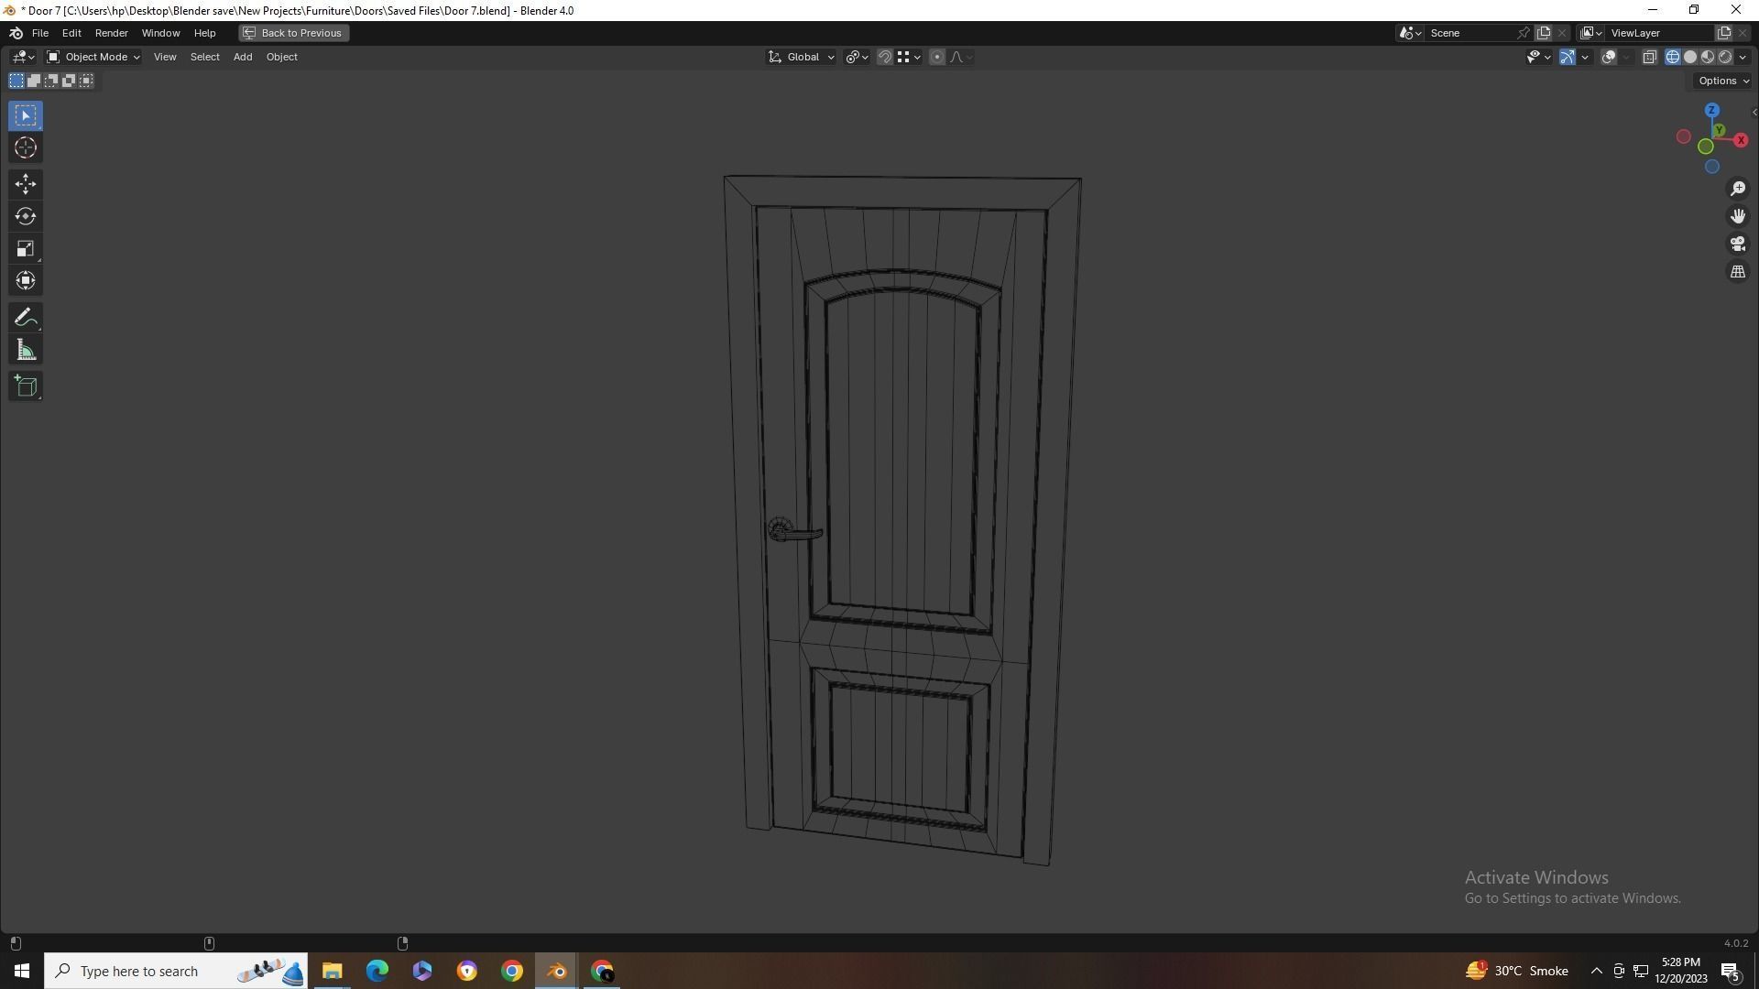Screen dimensions: 1759x989
Task: Browse scenes with the scene icon
Action: coord(1410,33)
